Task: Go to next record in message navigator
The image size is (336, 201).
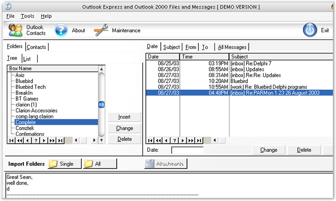Action: (182, 141)
